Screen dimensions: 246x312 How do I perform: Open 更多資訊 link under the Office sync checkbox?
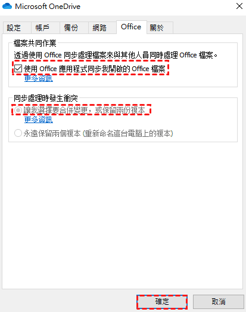39,78
